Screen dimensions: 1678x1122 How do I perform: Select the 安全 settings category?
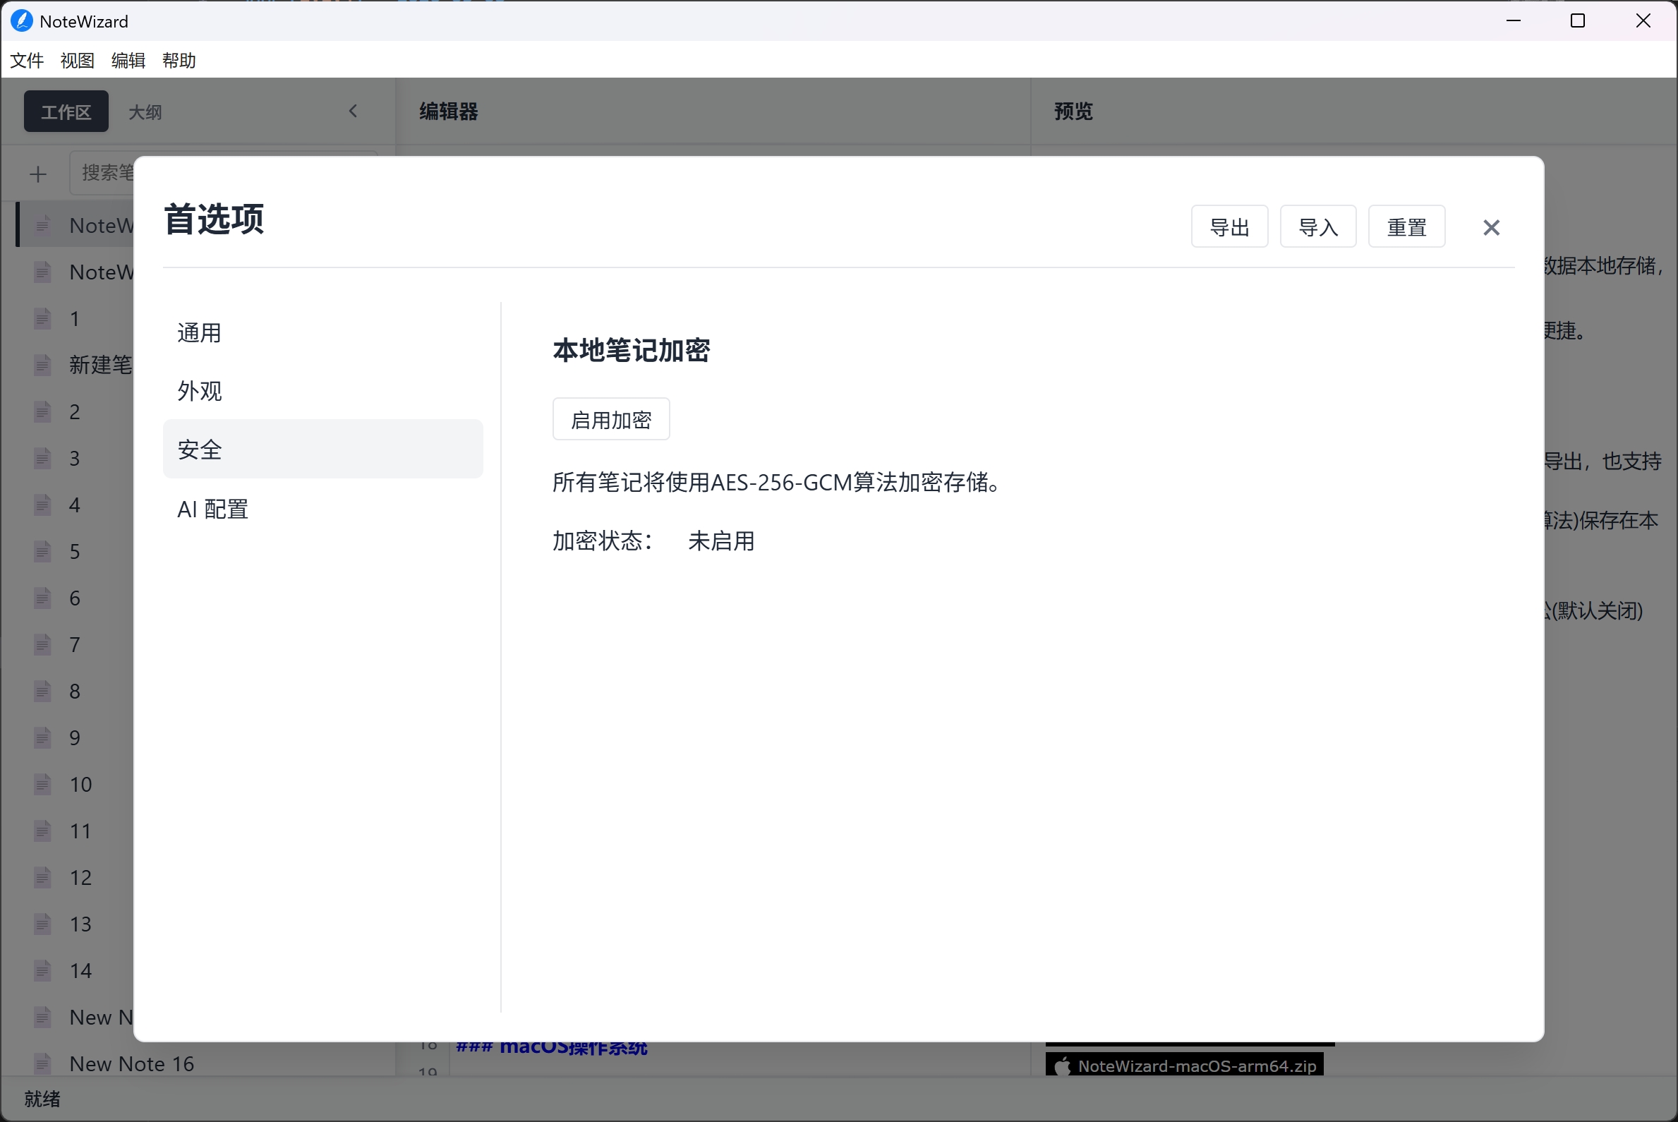(x=322, y=450)
